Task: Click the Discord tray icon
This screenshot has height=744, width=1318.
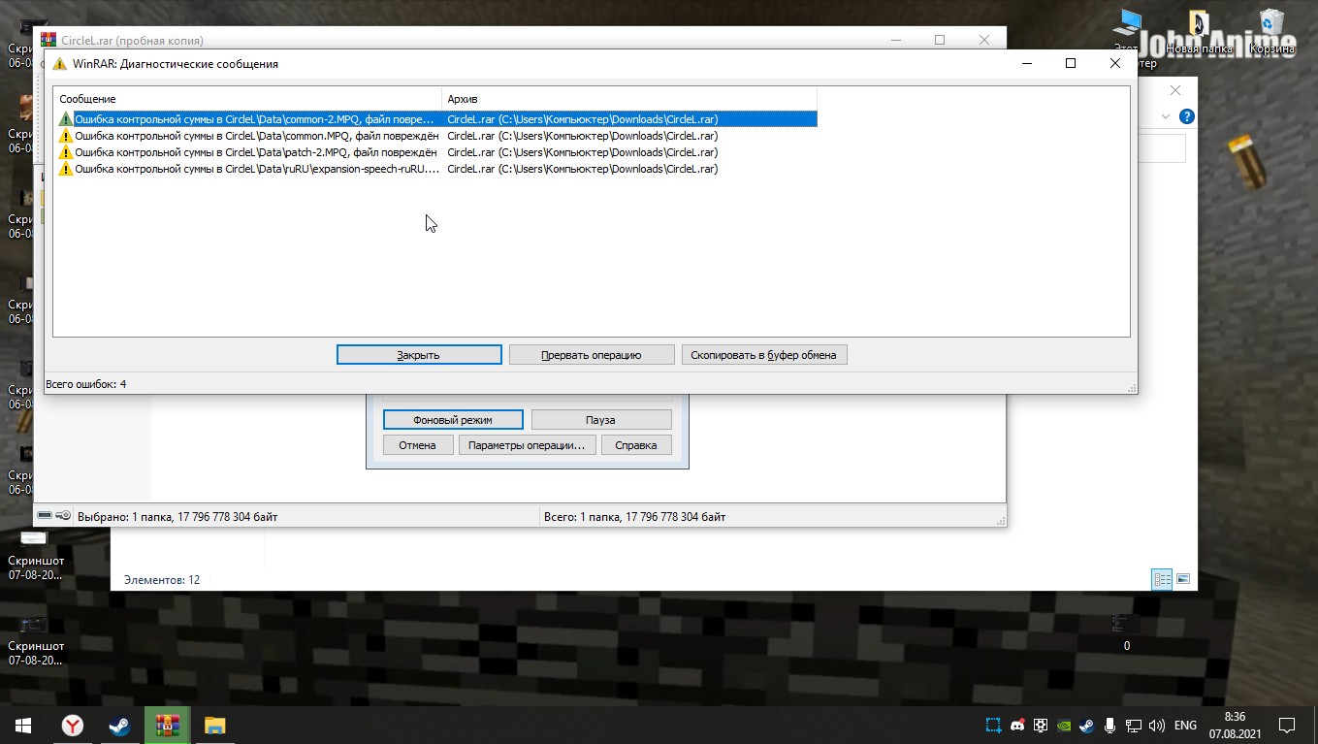Action: tap(1017, 726)
